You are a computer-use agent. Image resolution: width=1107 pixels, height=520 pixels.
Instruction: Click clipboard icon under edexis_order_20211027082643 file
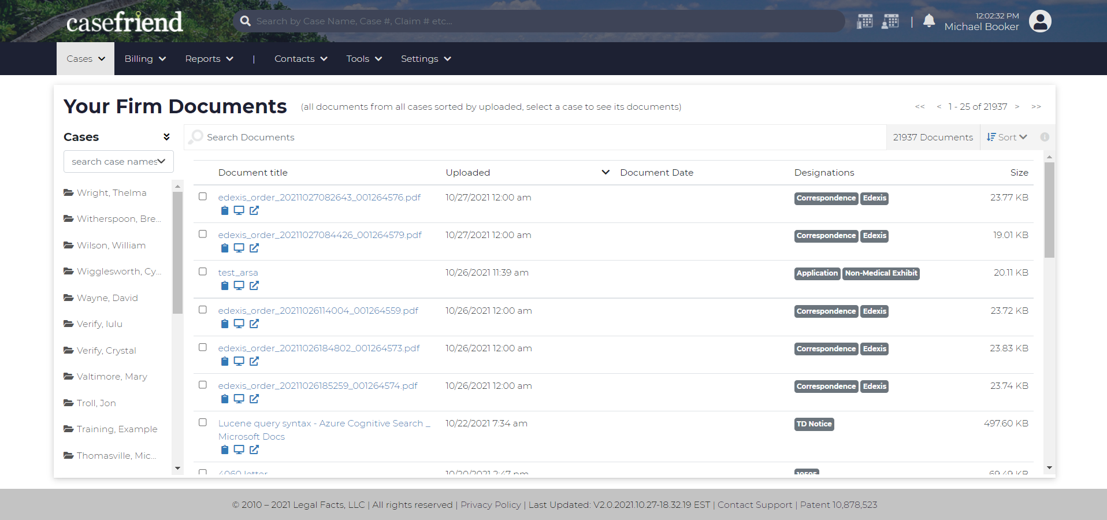pyautogui.click(x=225, y=210)
